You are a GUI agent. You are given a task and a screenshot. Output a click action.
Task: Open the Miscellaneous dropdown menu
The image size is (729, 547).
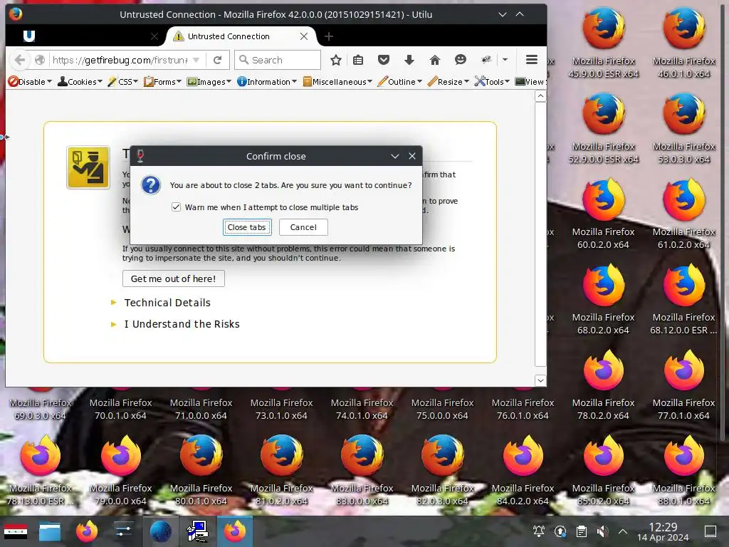coord(337,82)
